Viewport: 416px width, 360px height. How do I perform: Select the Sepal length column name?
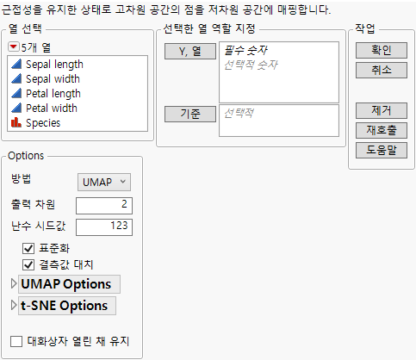[x=54, y=65]
